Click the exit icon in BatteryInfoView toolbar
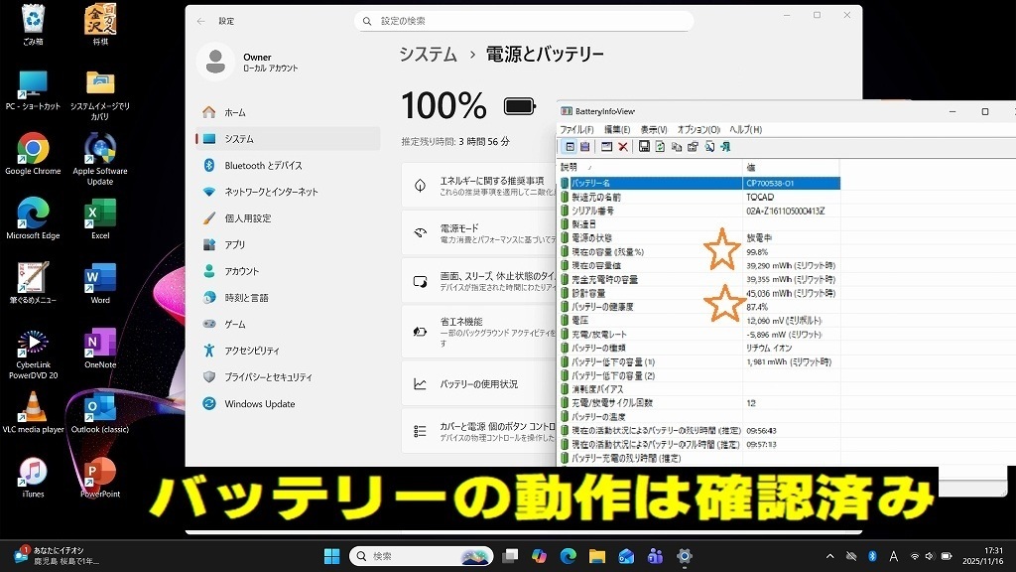Image resolution: width=1016 pixels, height=572 pixels. point(726,147)
